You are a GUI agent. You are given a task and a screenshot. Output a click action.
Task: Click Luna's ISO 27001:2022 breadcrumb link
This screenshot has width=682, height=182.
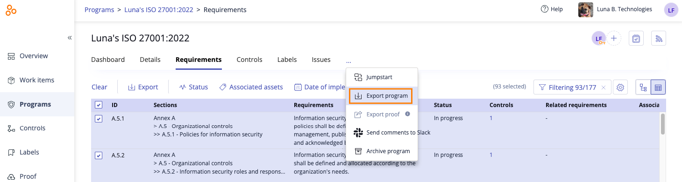(159, 9)
